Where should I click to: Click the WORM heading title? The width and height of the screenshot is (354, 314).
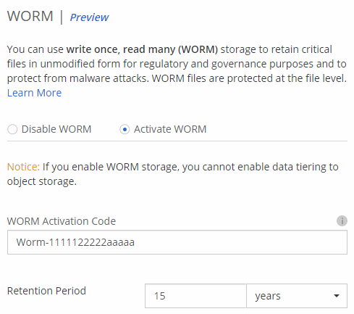pyautogui.click(x=30, y=16)
